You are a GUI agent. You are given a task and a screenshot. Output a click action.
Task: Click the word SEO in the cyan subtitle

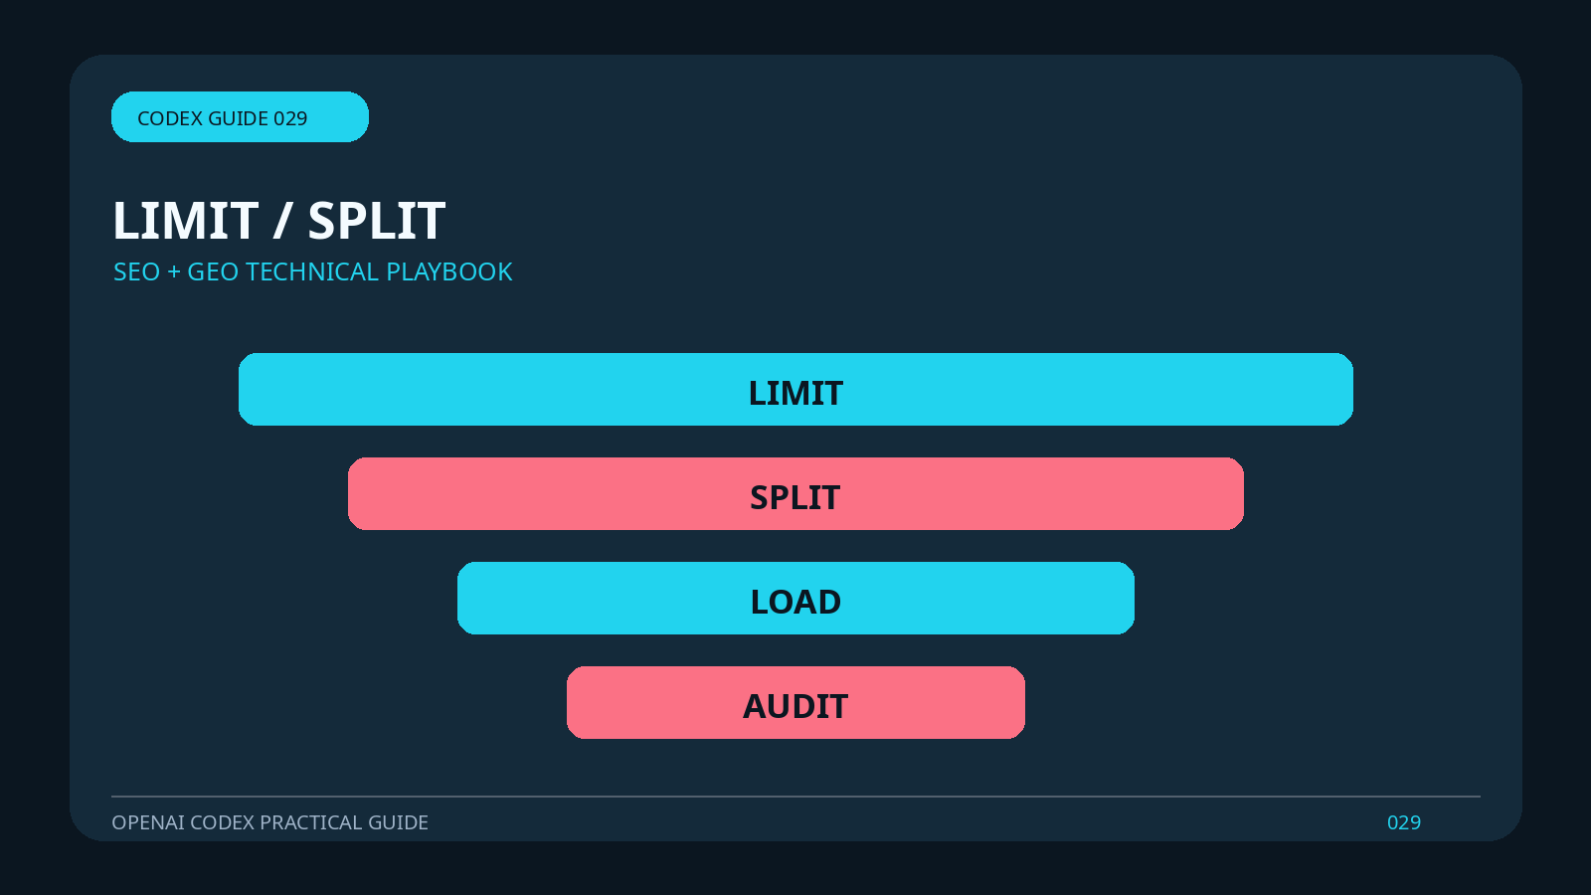[136, 271]
